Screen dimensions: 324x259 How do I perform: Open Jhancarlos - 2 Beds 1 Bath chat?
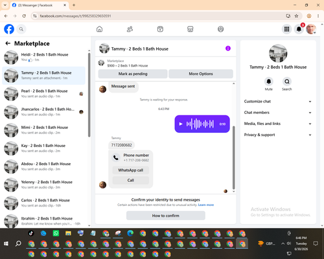tap(43, 112)
